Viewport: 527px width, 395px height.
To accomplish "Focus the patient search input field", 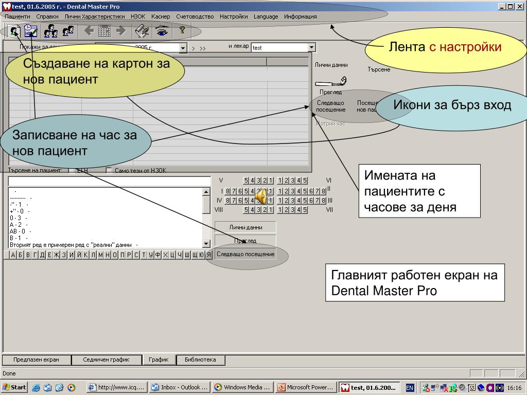I will click(x=110, y=182).
